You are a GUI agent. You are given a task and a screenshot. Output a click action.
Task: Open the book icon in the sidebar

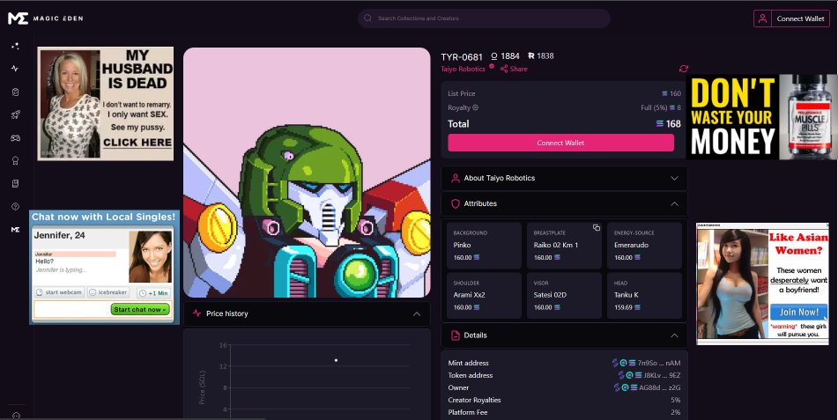[x=15, y=183]
